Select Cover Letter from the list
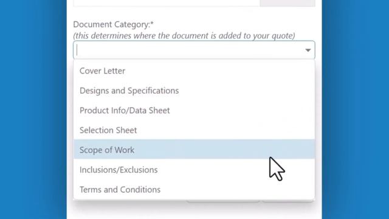389x219 pixels. click(x=194, y=71)
